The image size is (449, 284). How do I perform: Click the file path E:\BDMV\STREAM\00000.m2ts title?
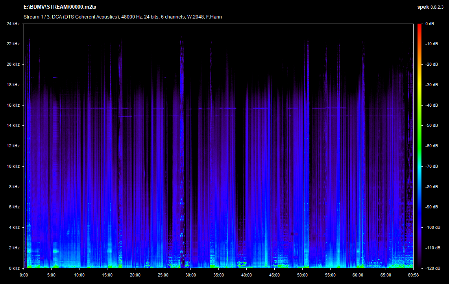tap(60, 7)
